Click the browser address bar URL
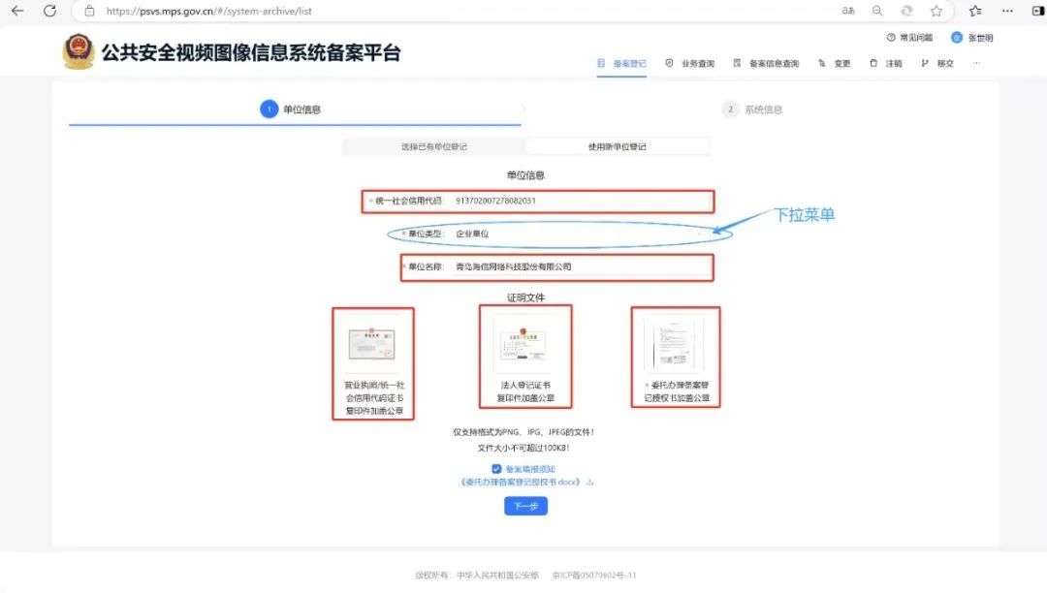Viewport: 1047px width, 593px height. 209,11
